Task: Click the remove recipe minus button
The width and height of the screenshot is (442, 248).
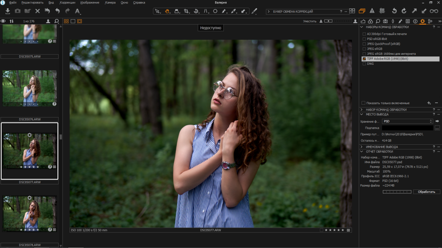Action: pyautogui.click(x=436, y=103)
